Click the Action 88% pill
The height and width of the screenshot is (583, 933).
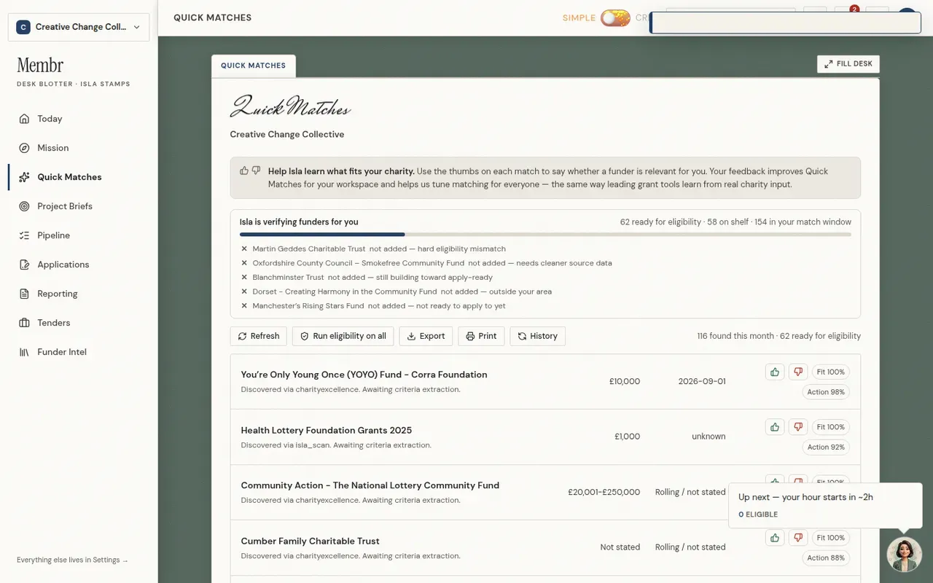pos(826,558)
